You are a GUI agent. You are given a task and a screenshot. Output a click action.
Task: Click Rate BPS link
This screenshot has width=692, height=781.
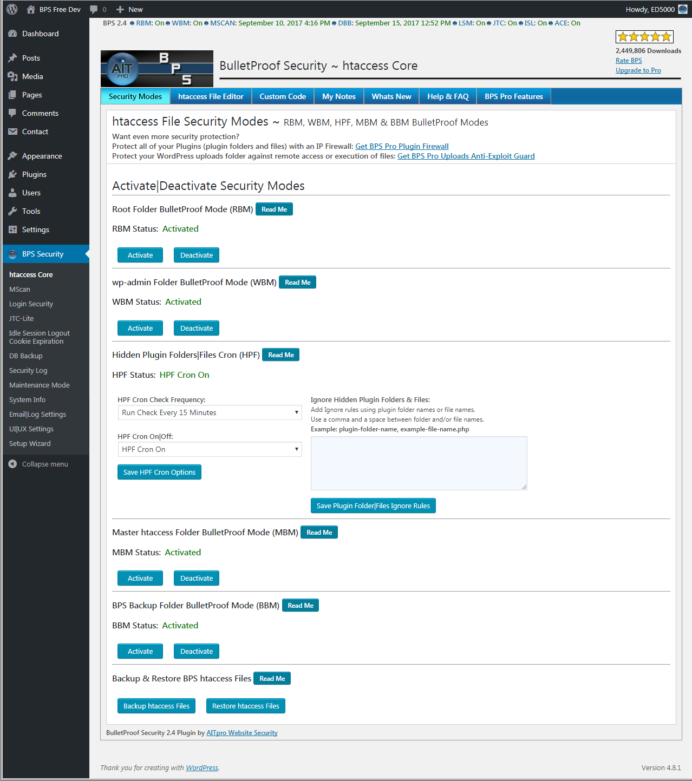(629, 61)
